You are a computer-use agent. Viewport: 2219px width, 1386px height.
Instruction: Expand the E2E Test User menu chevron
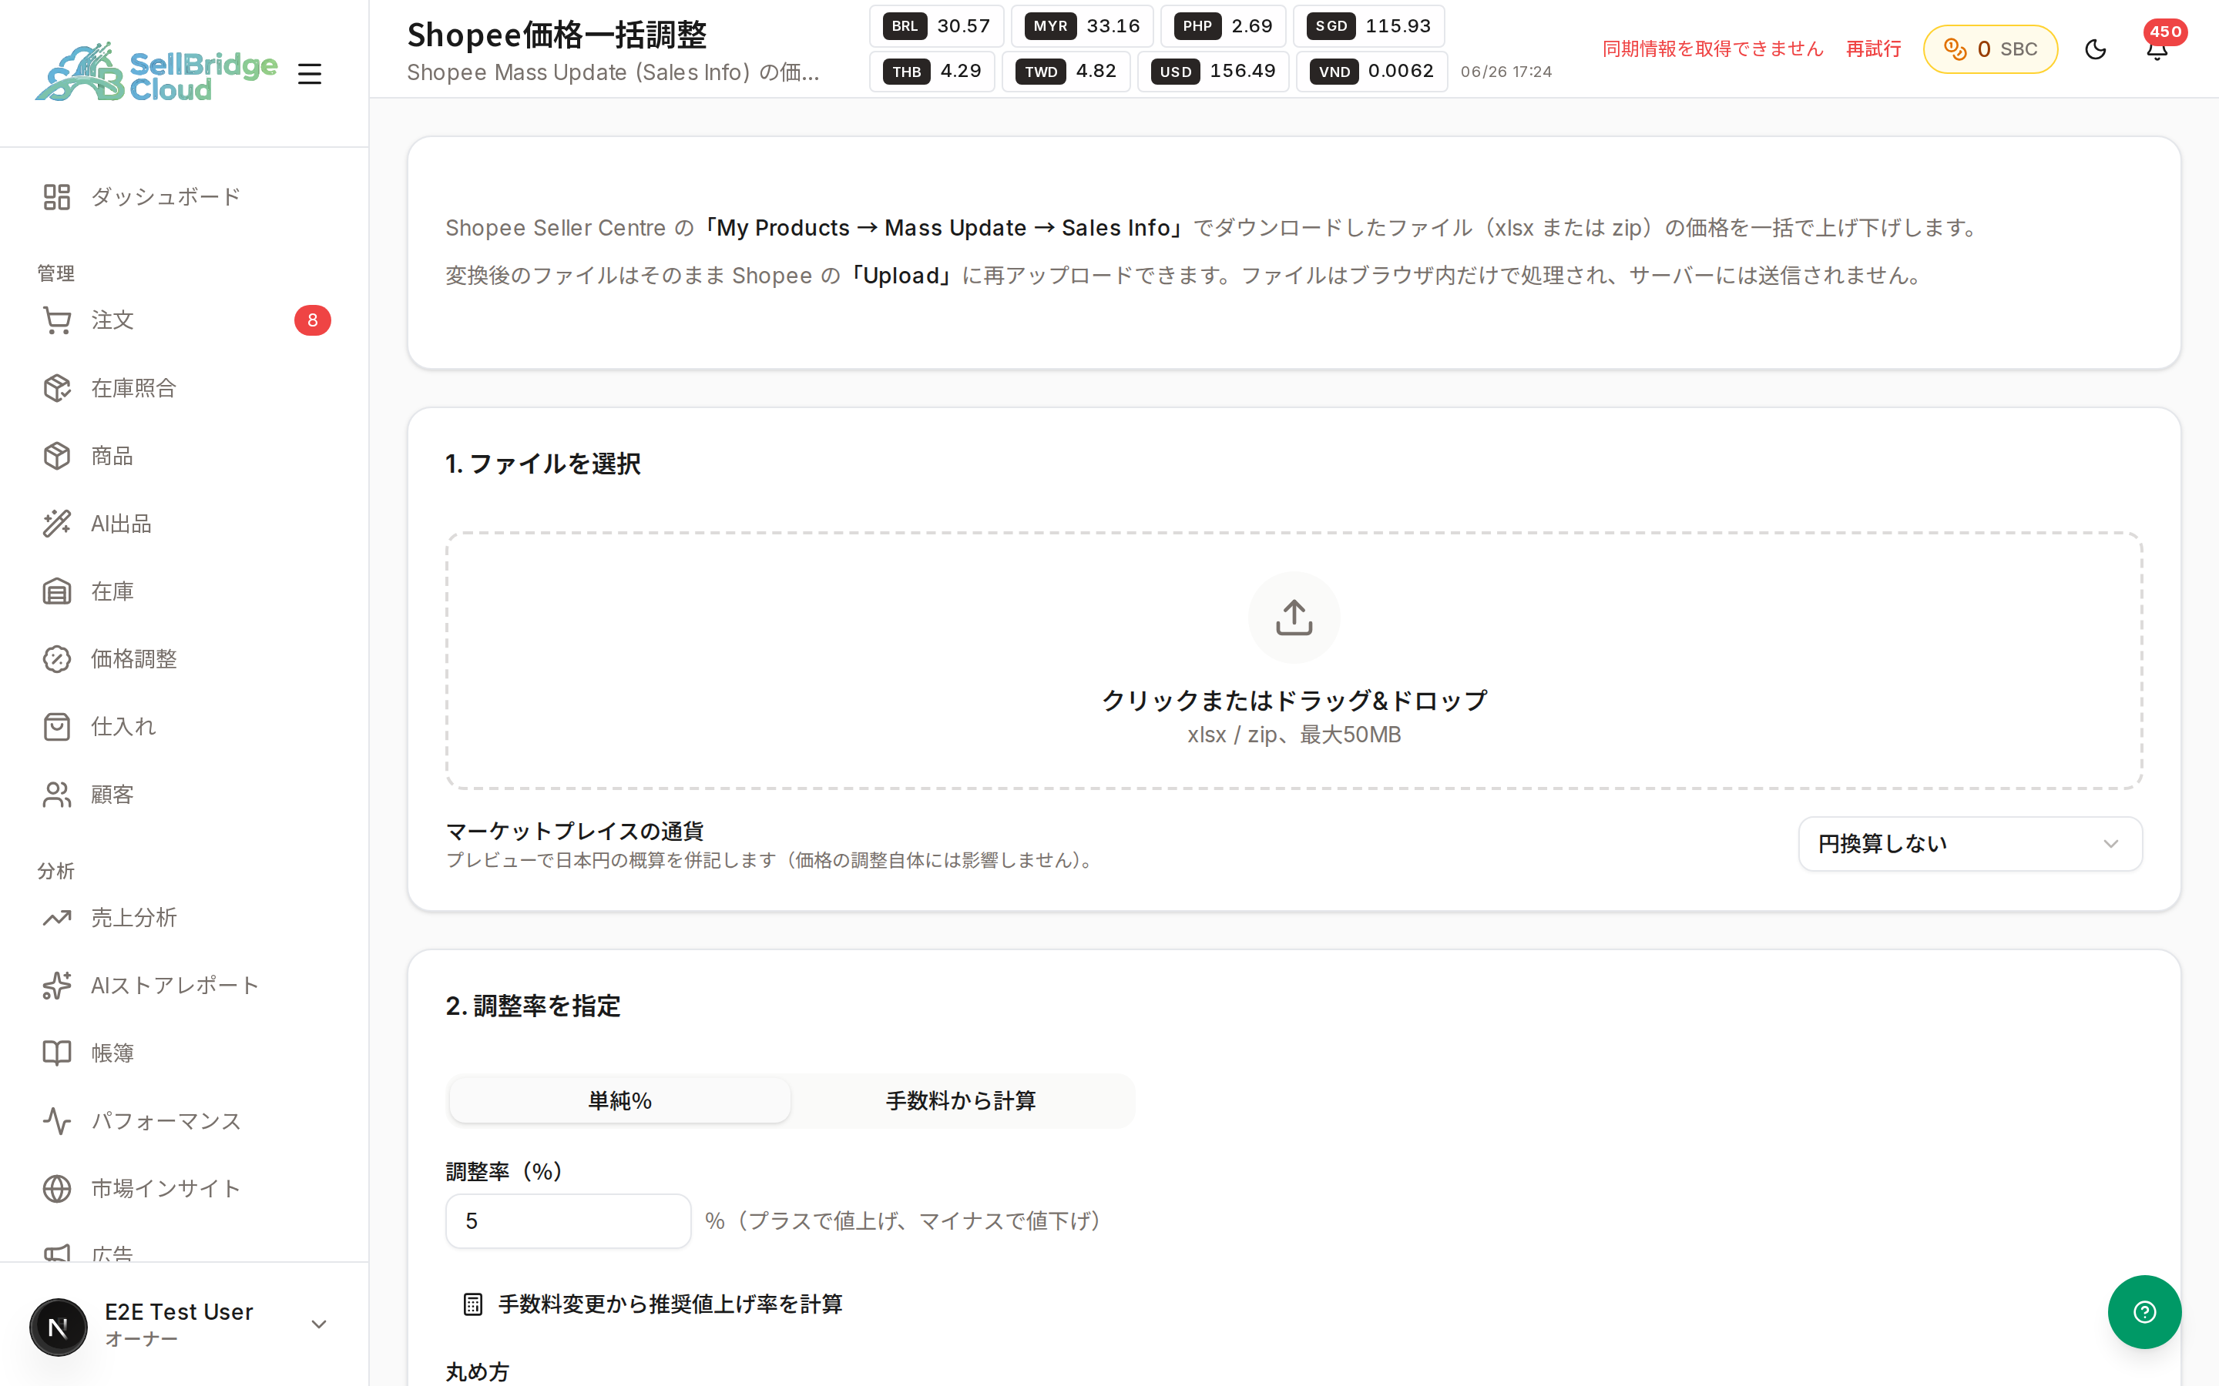pos(319,1324)
